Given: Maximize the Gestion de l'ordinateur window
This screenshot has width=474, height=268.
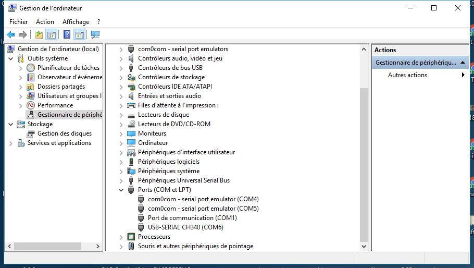Looking at the screenshot, I should pos(434,8).
